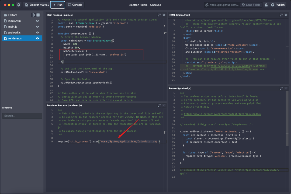
Task: Click the 'preload.js' string in main.js
Action: 117,55
